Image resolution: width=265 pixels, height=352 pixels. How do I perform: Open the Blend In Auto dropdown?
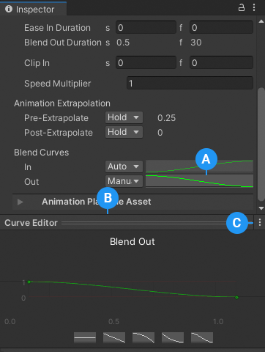point(124,166)
